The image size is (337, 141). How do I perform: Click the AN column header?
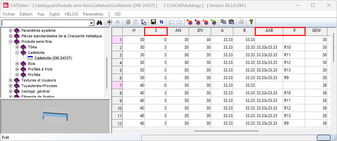point(178,31)
